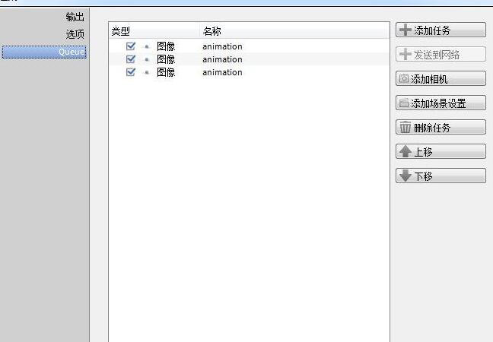The height and width of the screenshot is (342, 493).
Task: Click the plus icon on 添加任务
Action: point(406,30)
